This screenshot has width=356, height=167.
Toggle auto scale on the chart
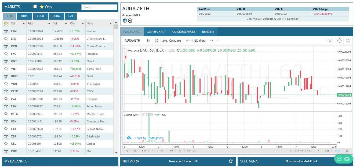click(337, 151)
